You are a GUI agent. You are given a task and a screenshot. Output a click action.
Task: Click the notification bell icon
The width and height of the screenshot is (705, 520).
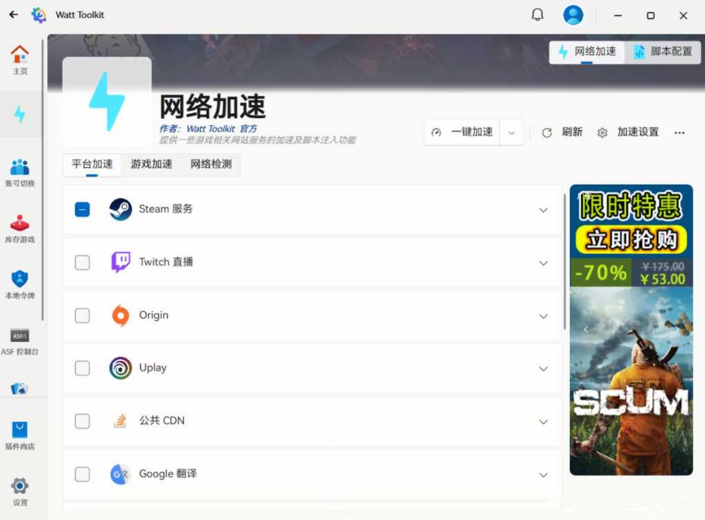537,15
